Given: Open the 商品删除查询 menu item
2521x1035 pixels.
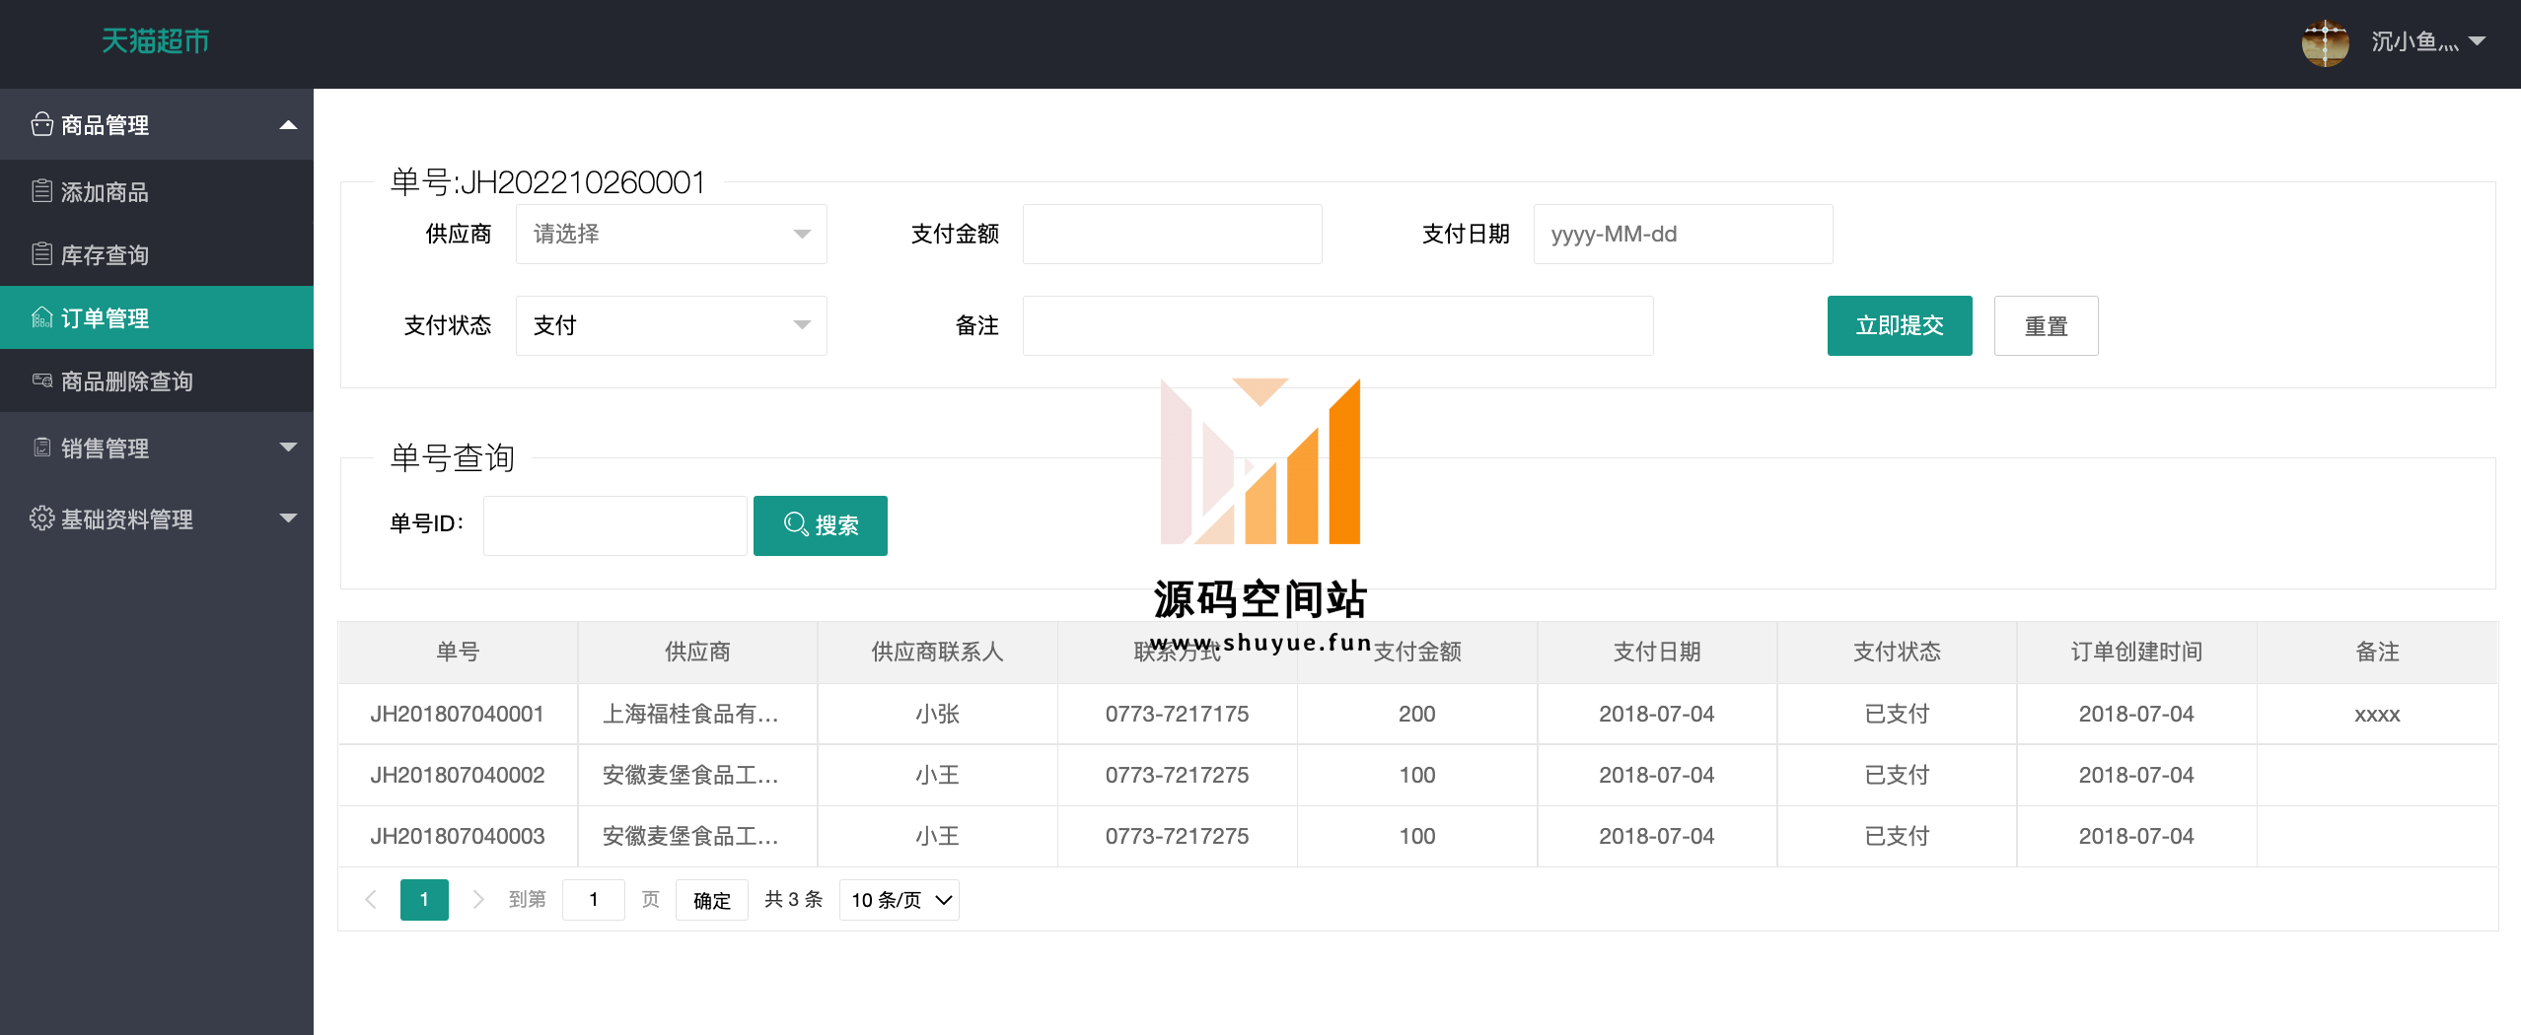Looking at the screenshot, I should [126, 381].
